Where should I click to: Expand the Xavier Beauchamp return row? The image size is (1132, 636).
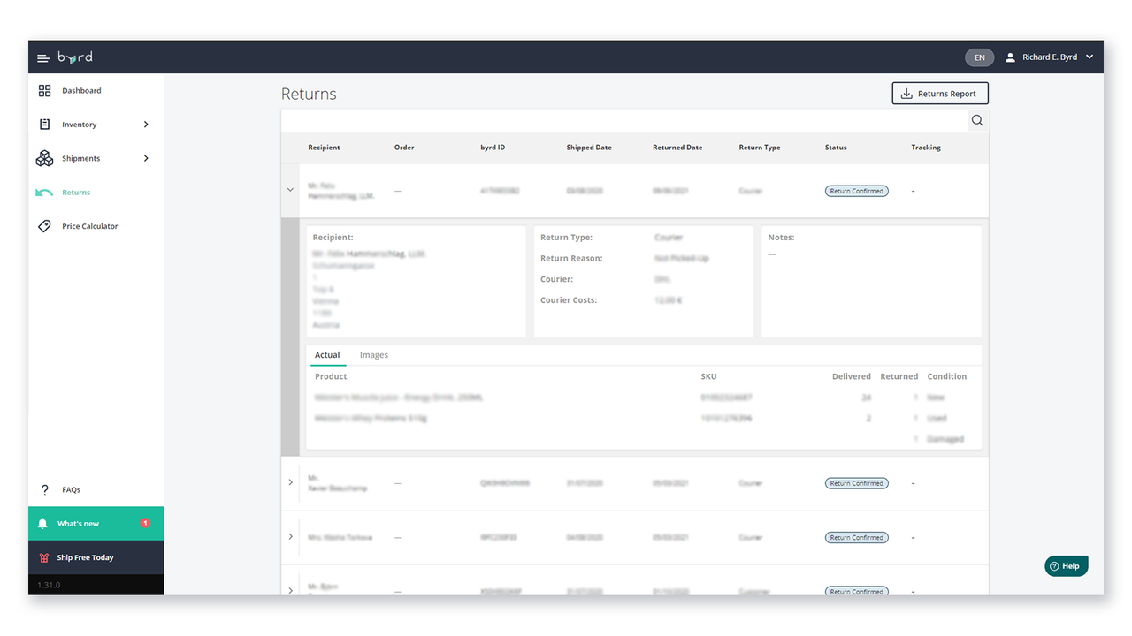(x=290, y=482)
